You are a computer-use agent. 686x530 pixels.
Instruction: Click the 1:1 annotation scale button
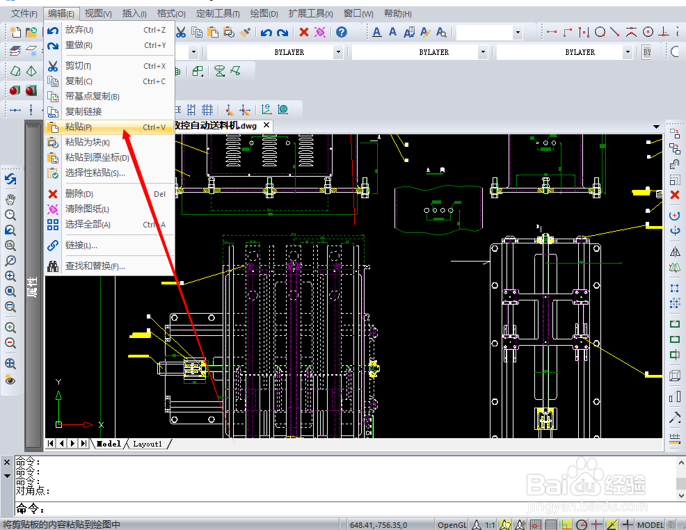click(490, 524)
